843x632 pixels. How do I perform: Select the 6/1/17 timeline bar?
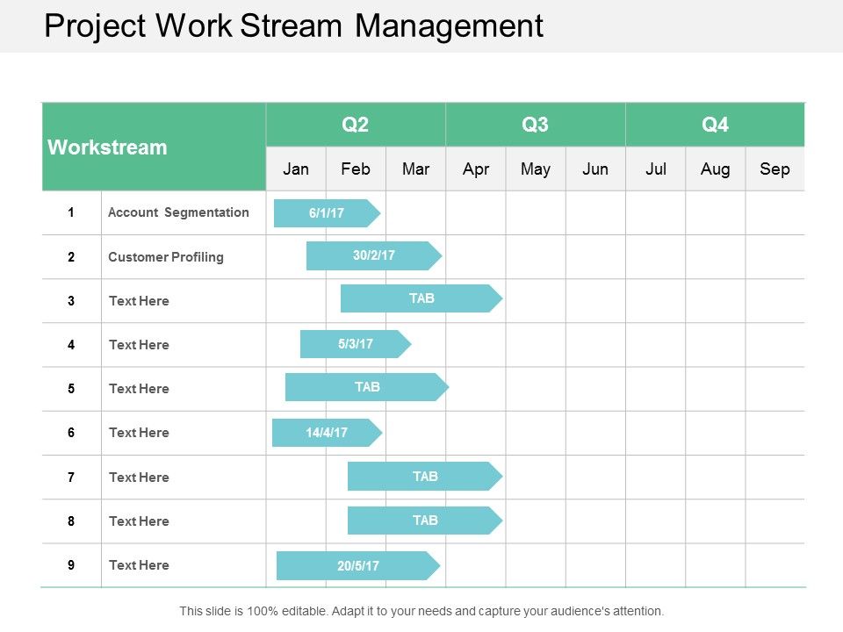click(x=327, y=212)
